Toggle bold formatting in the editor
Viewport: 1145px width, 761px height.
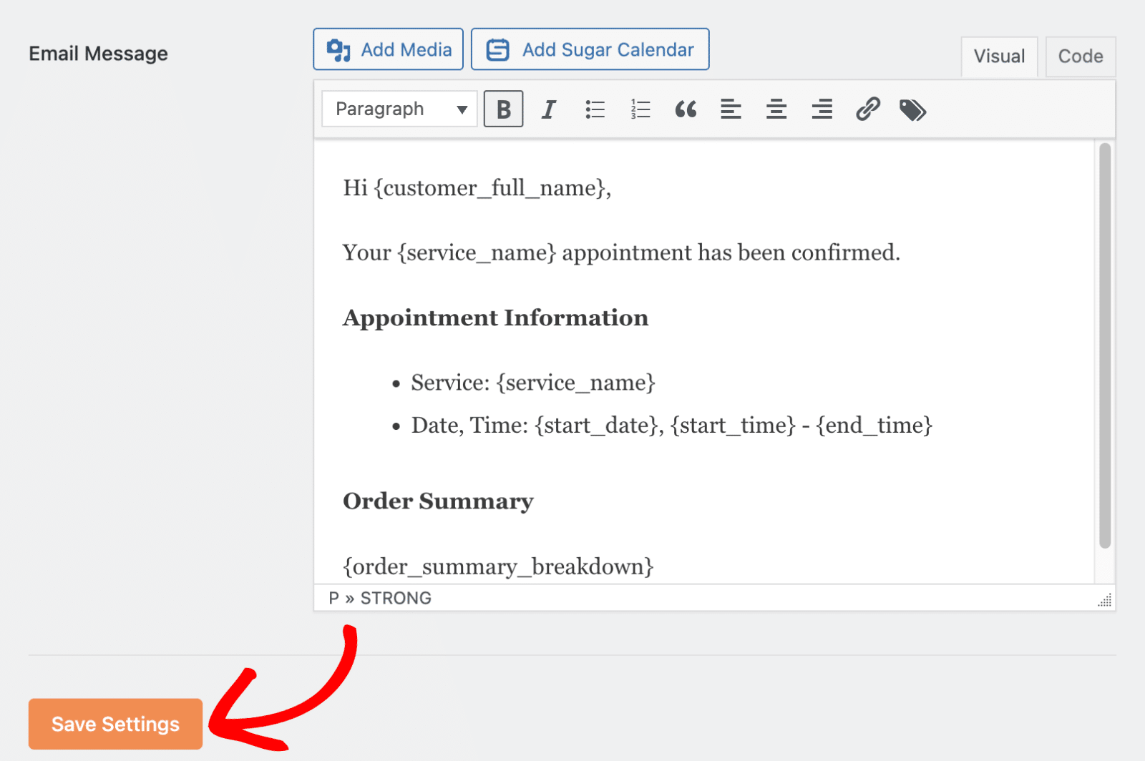(503, 109)
